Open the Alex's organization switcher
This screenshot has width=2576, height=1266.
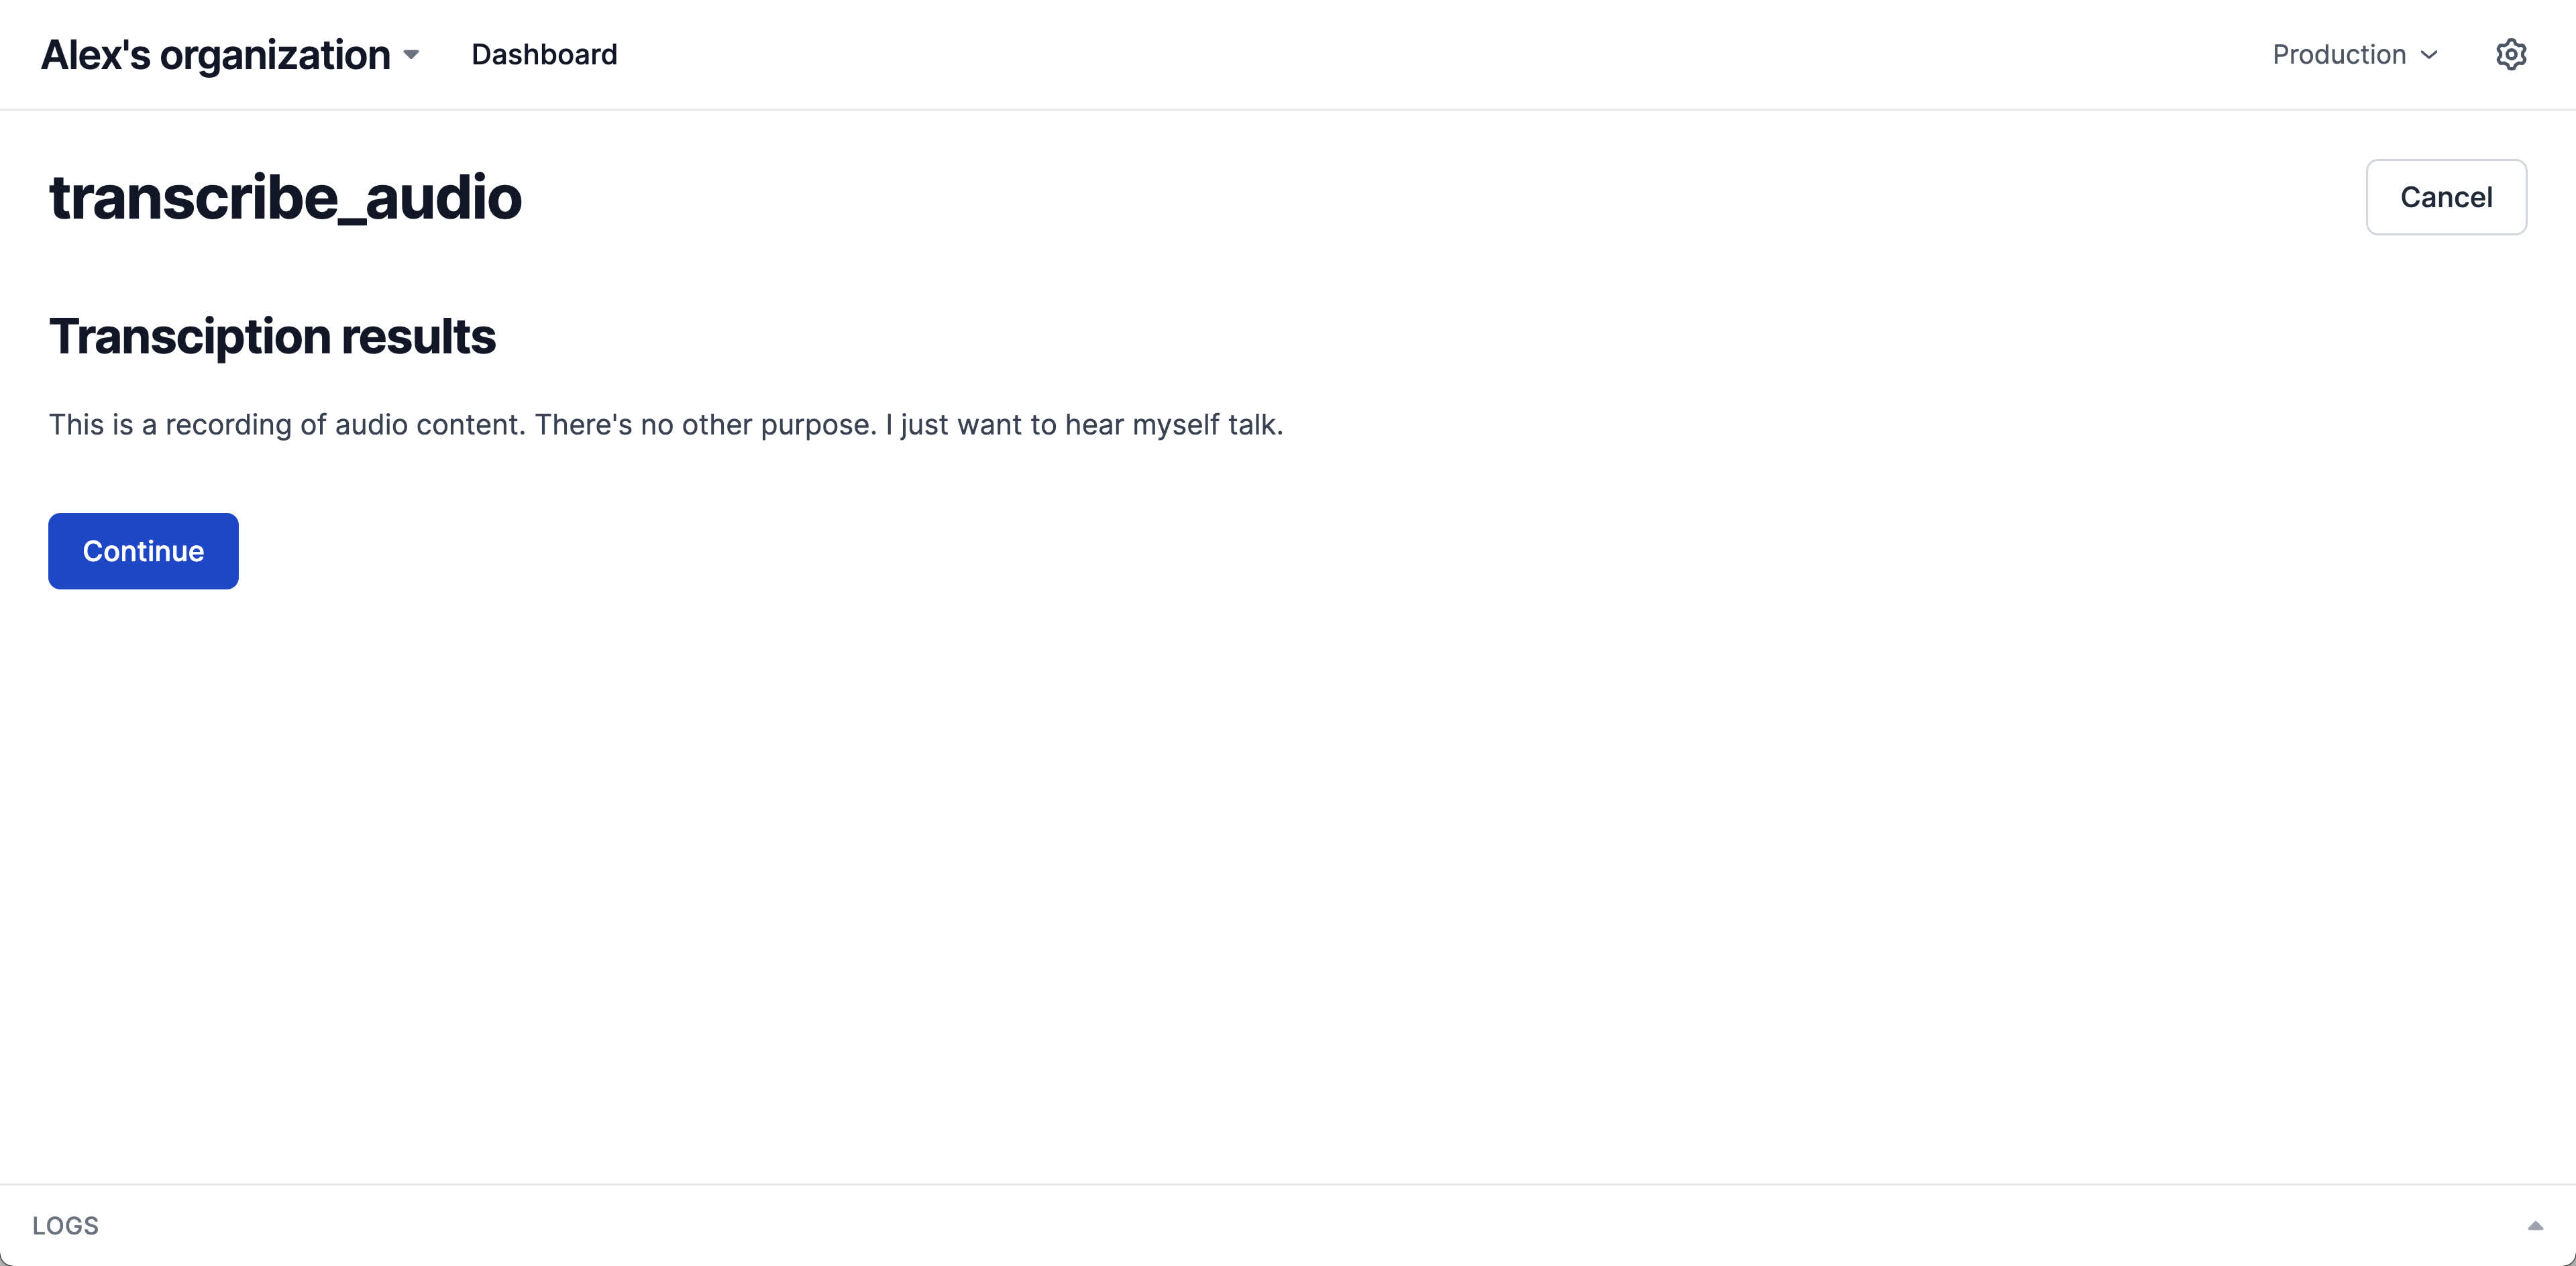click(x=216, y=55)
